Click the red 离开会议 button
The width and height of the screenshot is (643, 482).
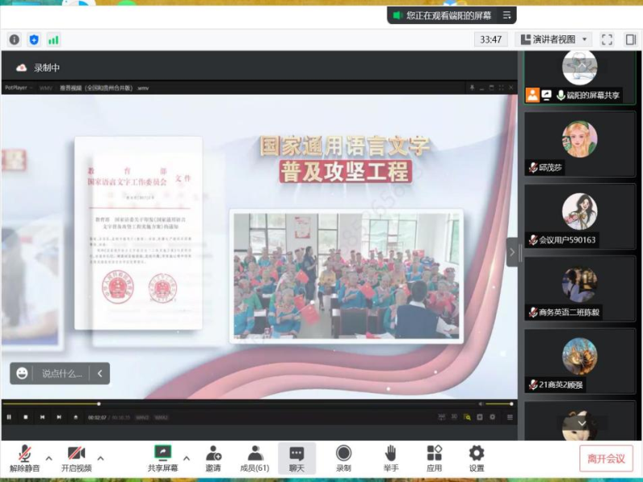[x=606, y=458]
